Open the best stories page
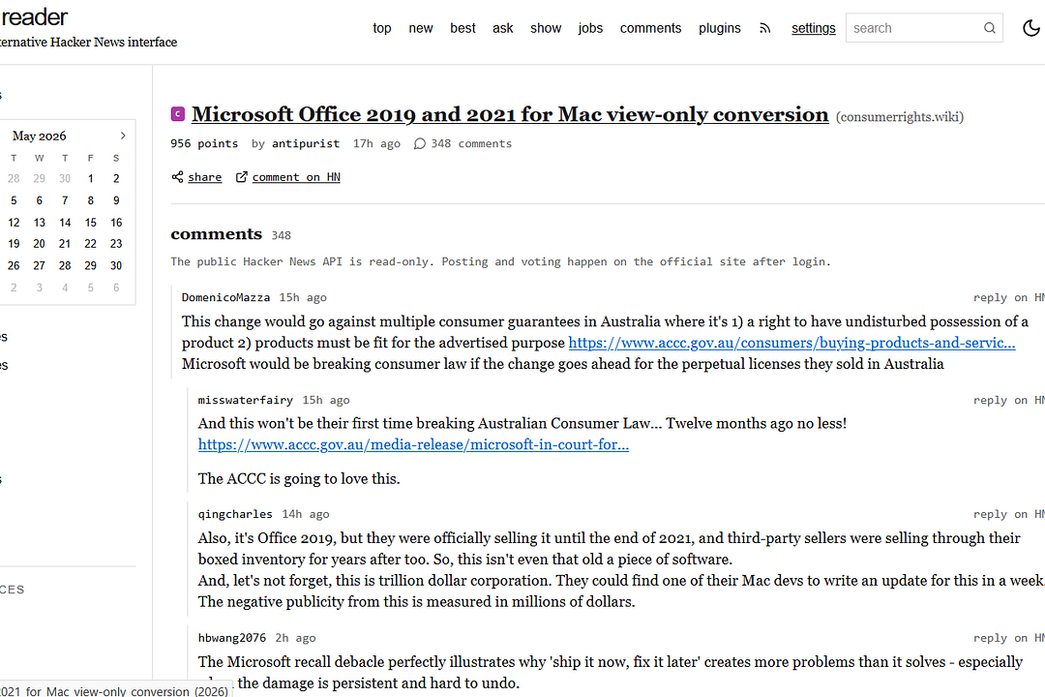1045x697 pixels. (x=463, y=28)
